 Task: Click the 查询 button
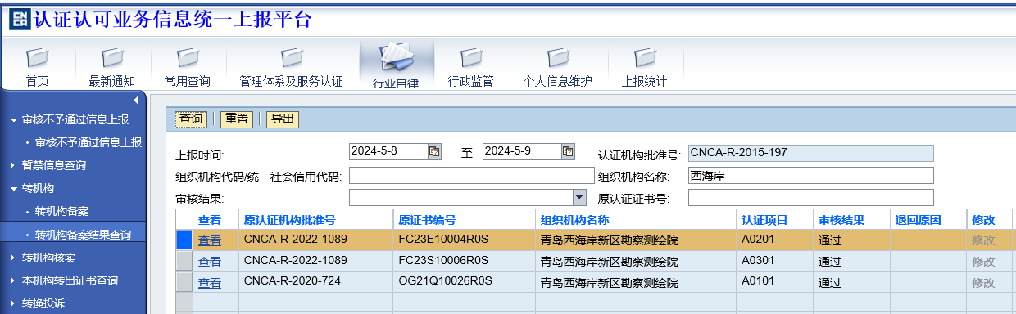pyautogui.click(x=191, y=119)
